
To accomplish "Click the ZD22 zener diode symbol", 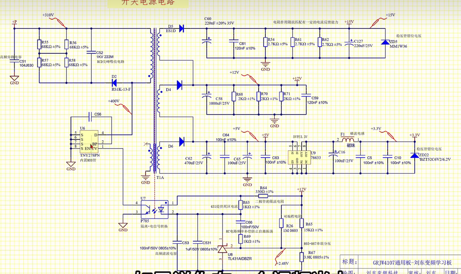I will pos(414,155).
